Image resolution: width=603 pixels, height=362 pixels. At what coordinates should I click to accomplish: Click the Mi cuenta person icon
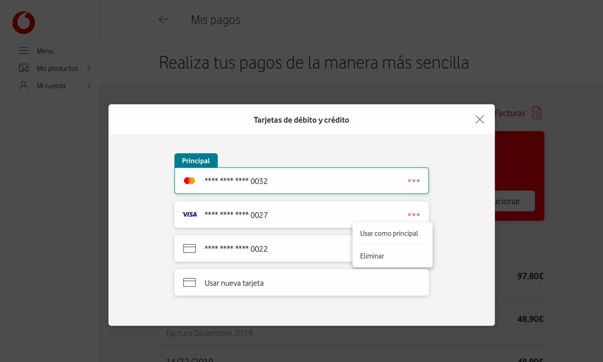tap(24, 85)
